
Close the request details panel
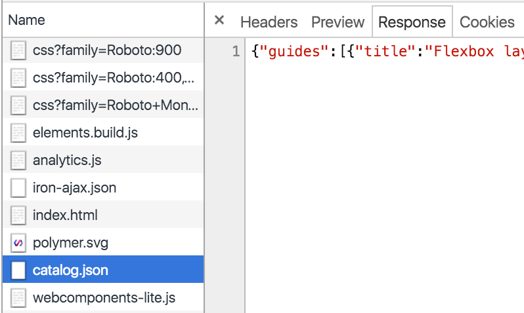219,21
